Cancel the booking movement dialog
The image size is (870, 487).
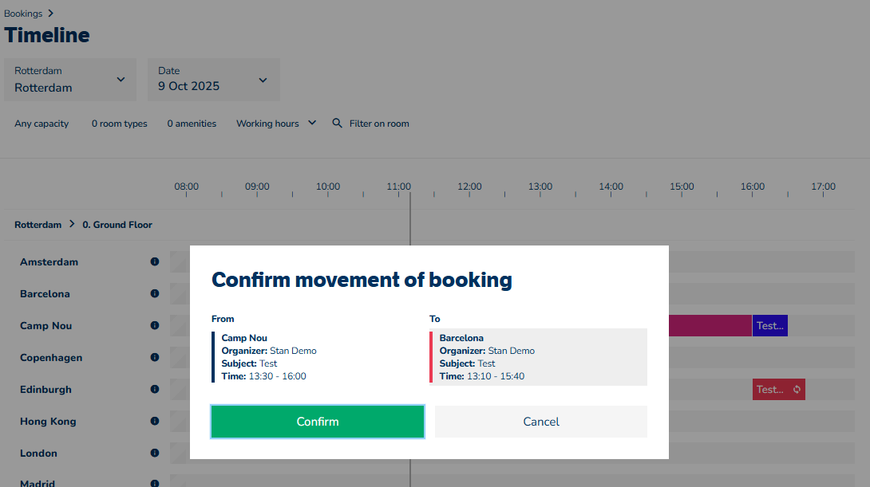point(541,422)
